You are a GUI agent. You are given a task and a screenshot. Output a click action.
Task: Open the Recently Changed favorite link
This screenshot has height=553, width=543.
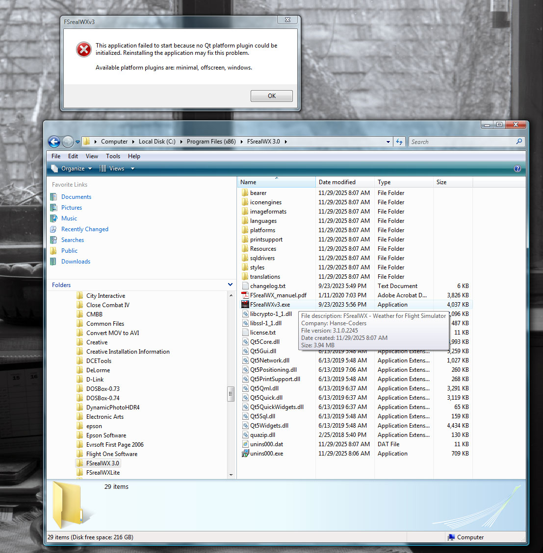(84, 229)
